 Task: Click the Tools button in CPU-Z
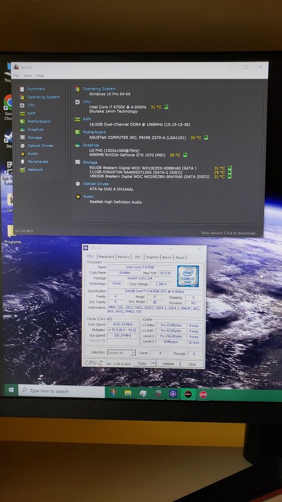(142, 364)
